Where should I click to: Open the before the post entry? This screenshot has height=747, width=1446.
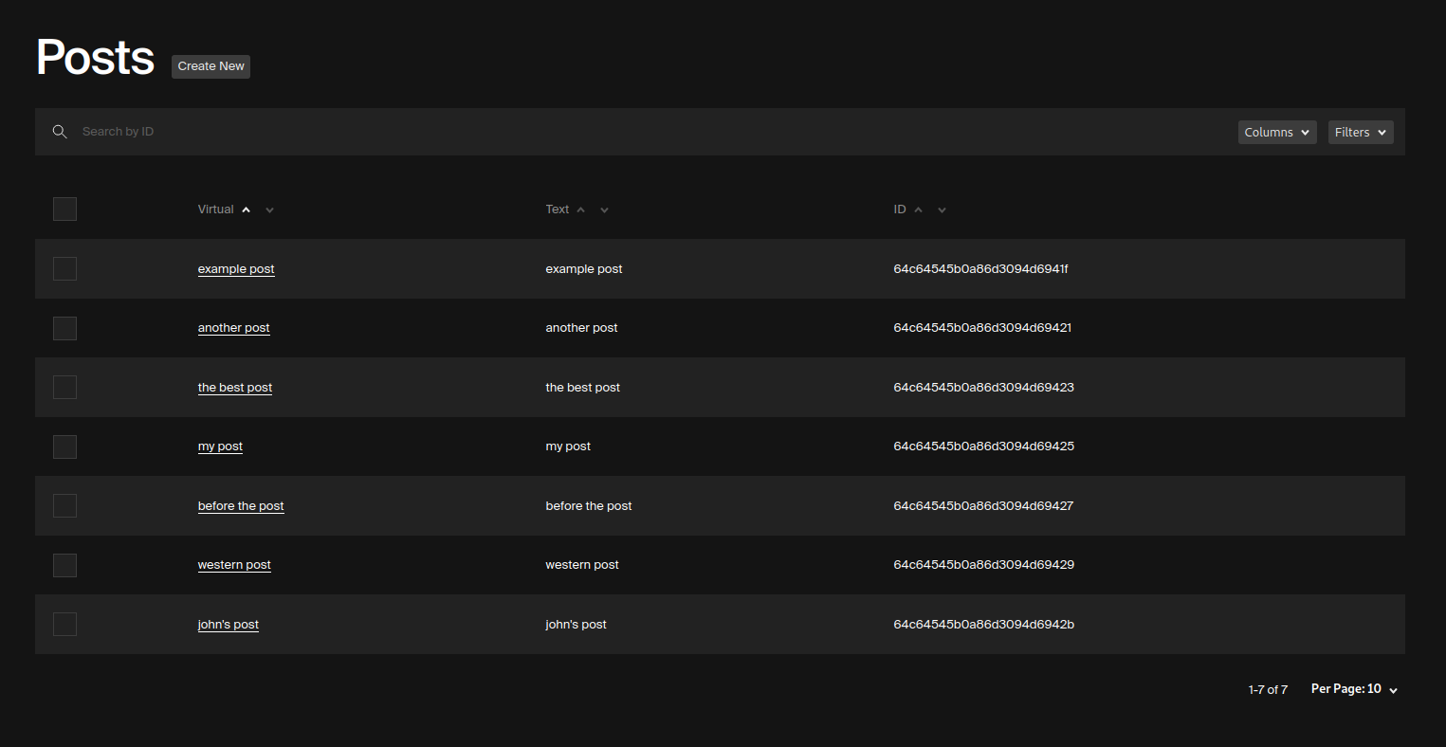[241, 505]
